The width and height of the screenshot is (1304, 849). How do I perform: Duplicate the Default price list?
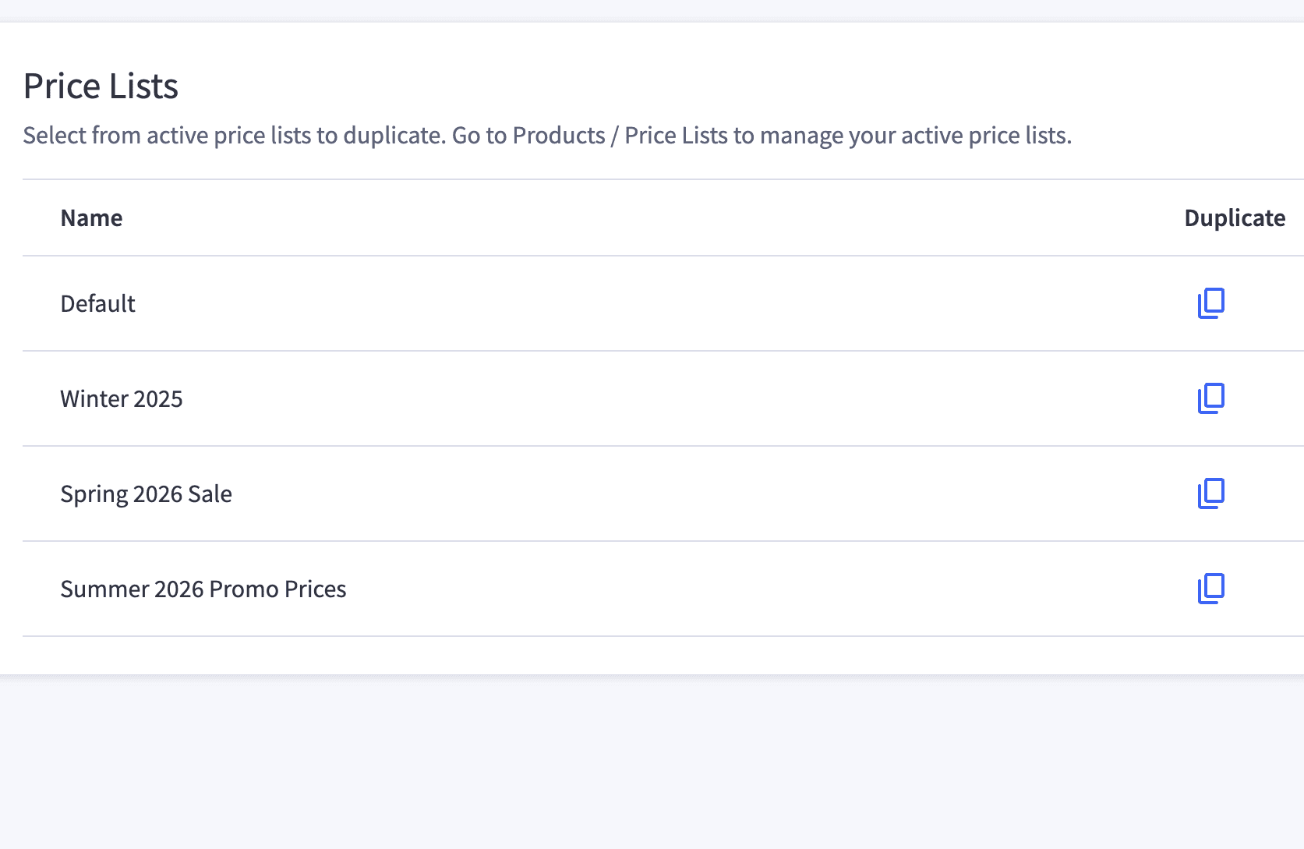point(1210,303)
